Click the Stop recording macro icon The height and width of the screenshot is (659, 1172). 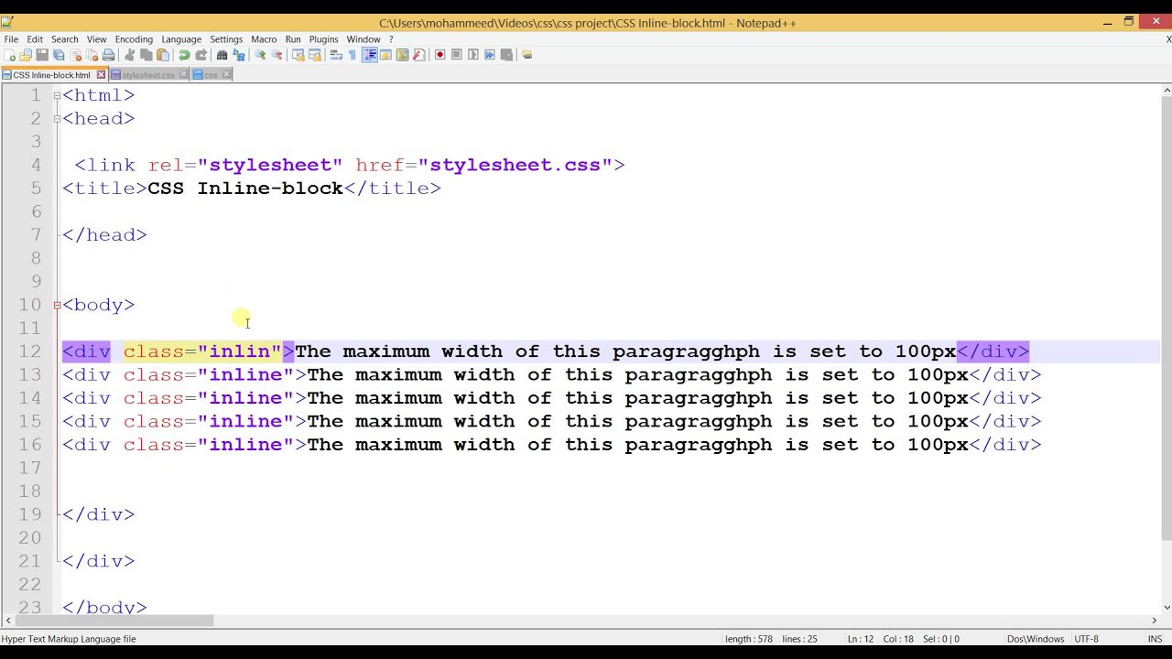point(456,55)
